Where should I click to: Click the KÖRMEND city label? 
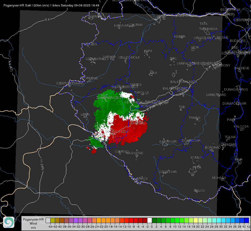point(90,78)
